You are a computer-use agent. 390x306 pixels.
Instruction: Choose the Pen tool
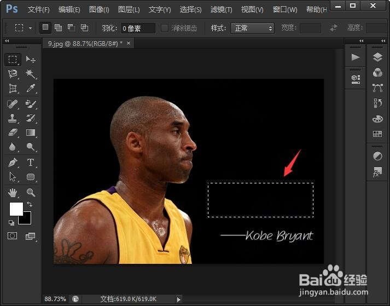click(13, 163)
